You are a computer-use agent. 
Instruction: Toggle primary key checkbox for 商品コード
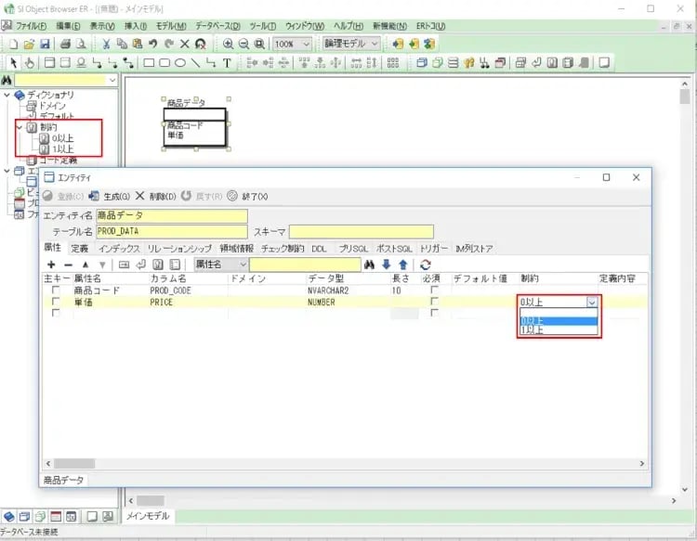56,290
